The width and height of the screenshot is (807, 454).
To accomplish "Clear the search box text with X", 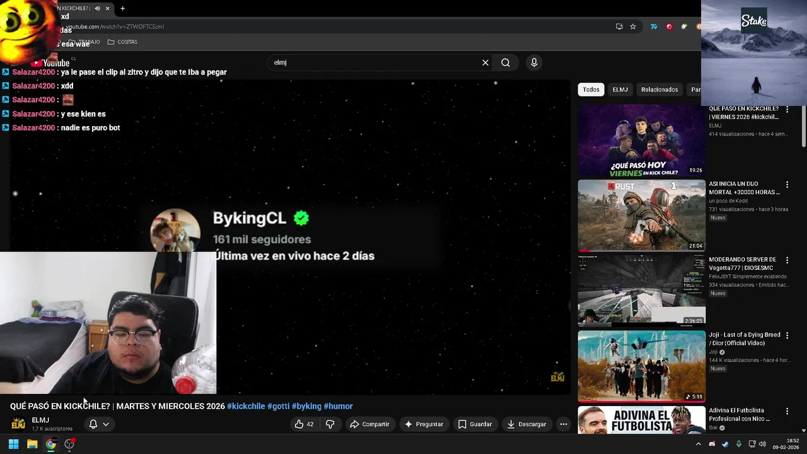I will pos(485,62).
